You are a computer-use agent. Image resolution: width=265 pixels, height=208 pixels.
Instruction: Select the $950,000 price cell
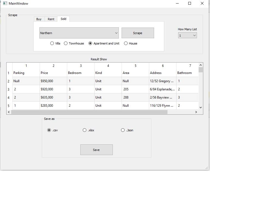(x=53, y=81)
